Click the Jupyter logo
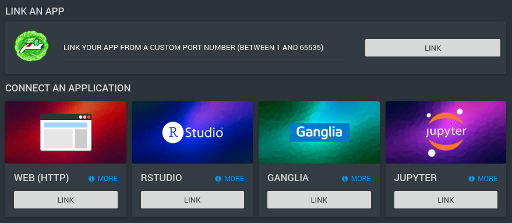The height and width of the screenshot is (223, 512). [446, 132]
